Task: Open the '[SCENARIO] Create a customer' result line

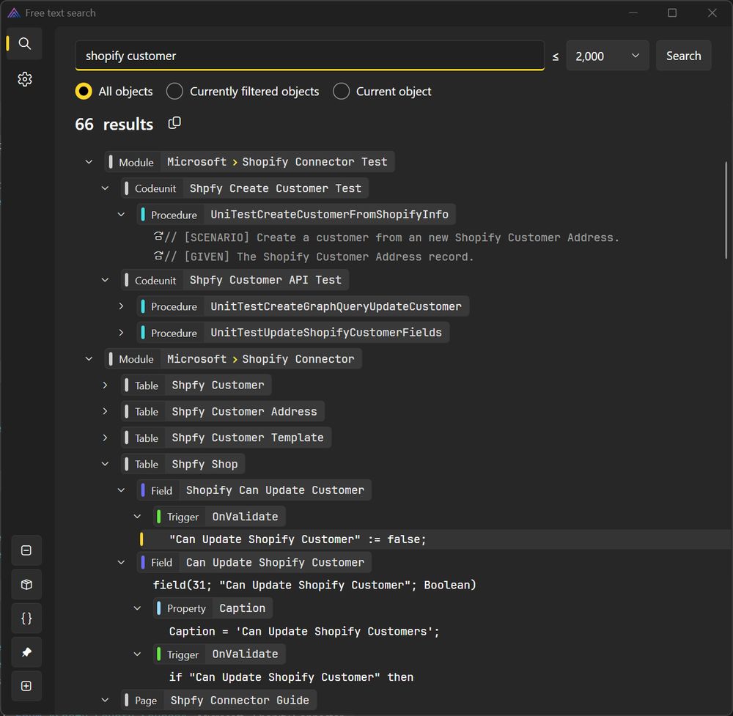Action: point(391,237)
